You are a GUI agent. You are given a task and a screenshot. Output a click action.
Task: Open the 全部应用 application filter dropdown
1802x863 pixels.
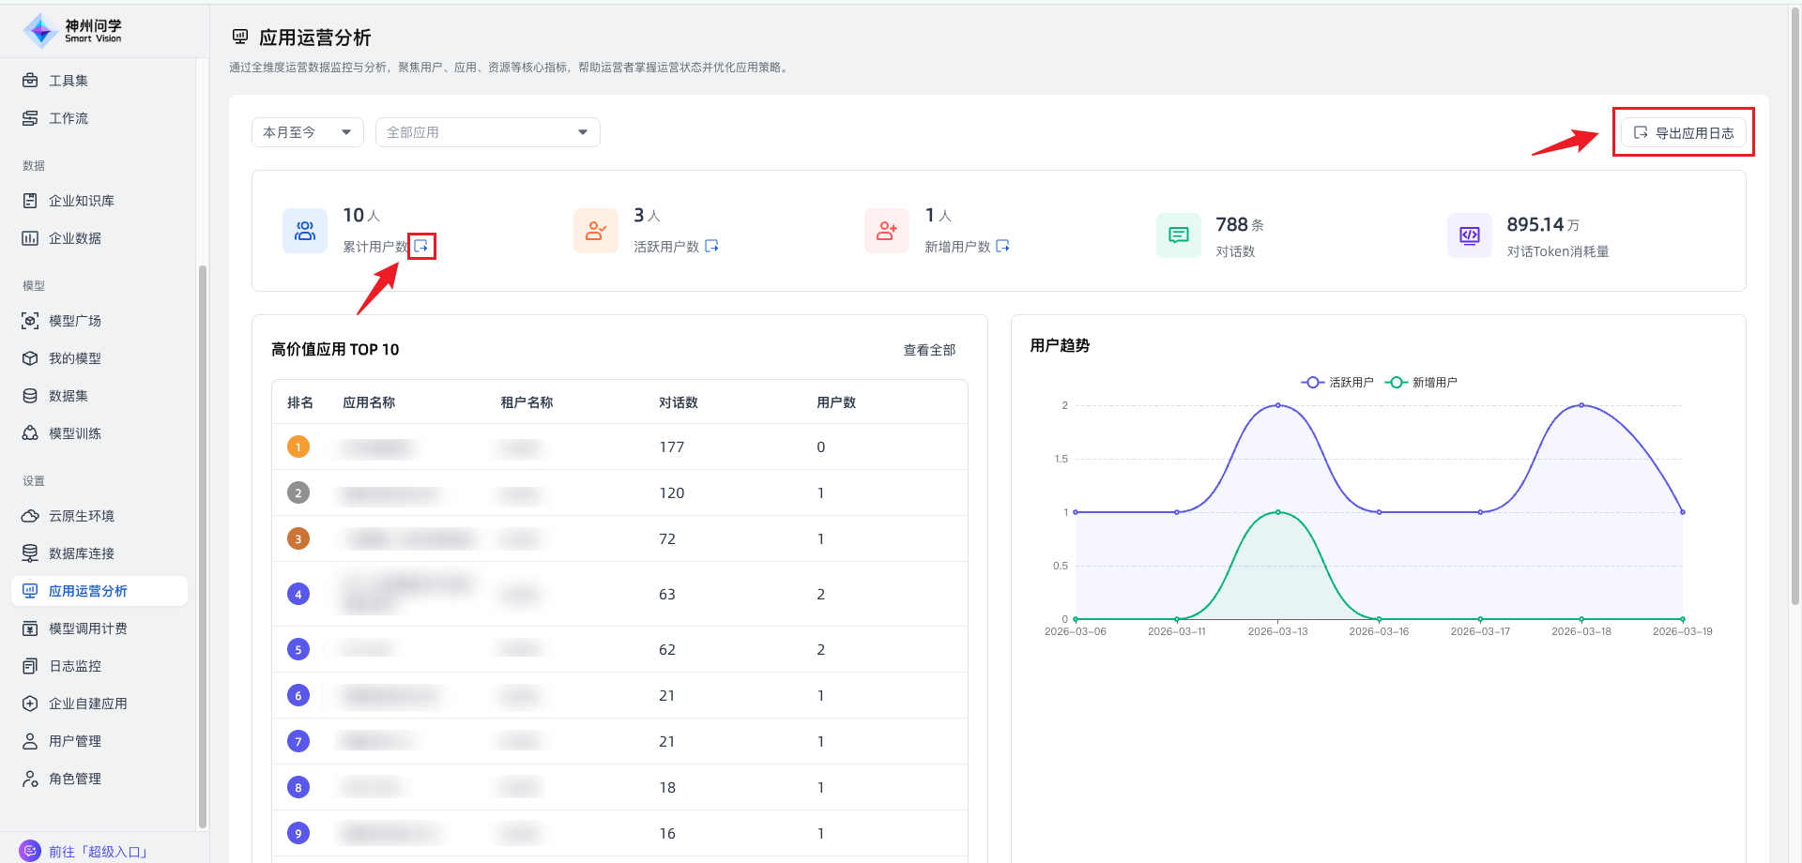(x=487, y=132)
